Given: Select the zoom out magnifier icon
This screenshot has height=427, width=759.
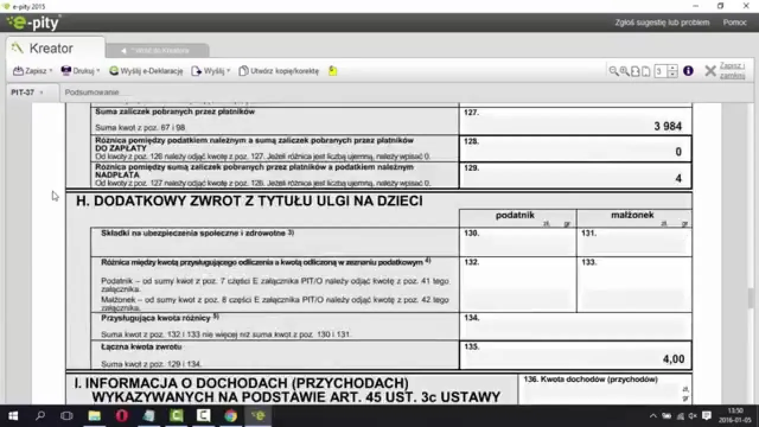Looking at the screenshot, I should (x=613, y=70).
